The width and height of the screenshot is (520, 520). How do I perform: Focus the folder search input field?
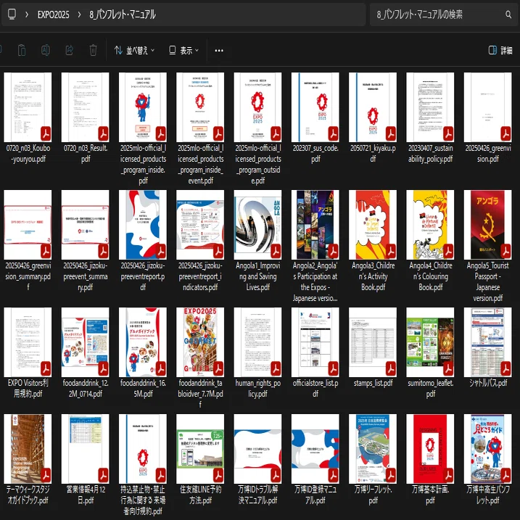tap(439, 15)
